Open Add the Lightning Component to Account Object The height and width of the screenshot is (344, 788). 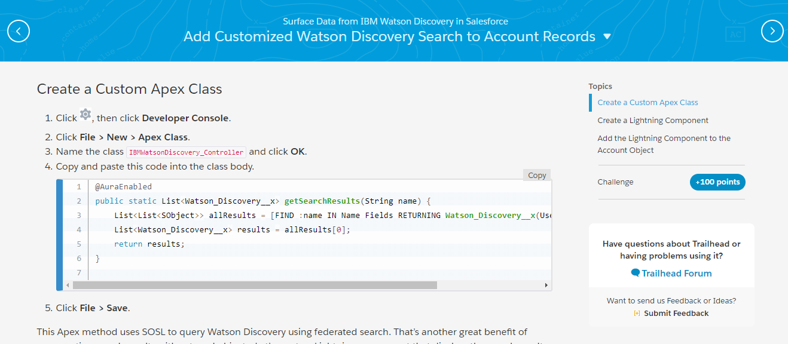(664, 145)
